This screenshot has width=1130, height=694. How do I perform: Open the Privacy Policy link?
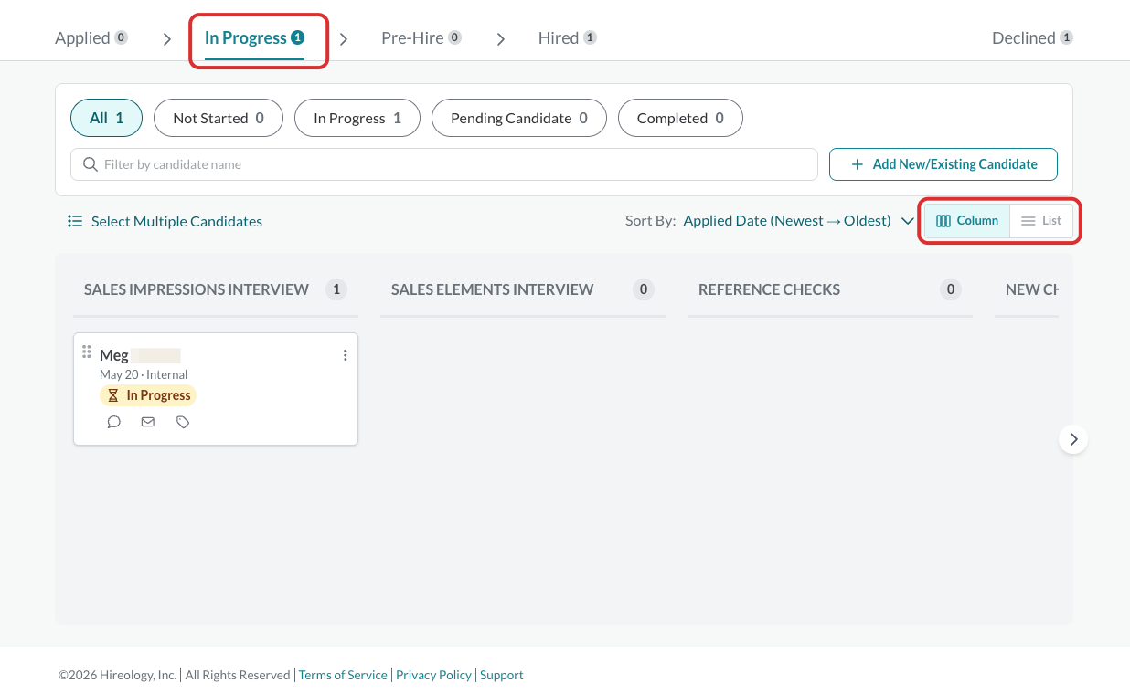click(434, 675)
